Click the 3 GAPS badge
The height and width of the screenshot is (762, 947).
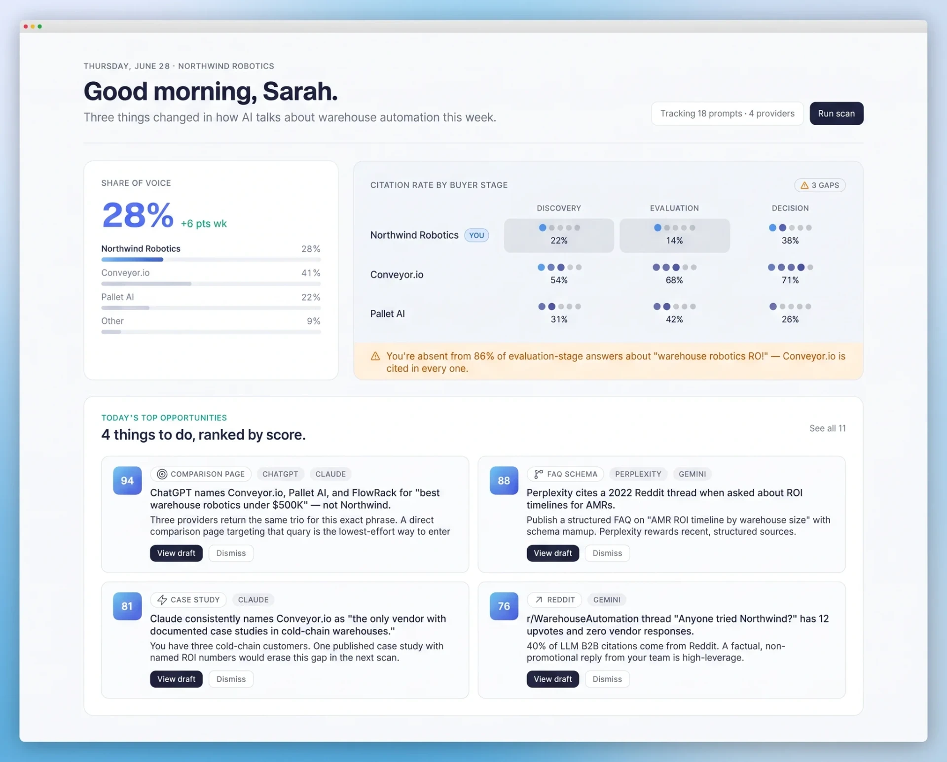[x=820, y=185]
